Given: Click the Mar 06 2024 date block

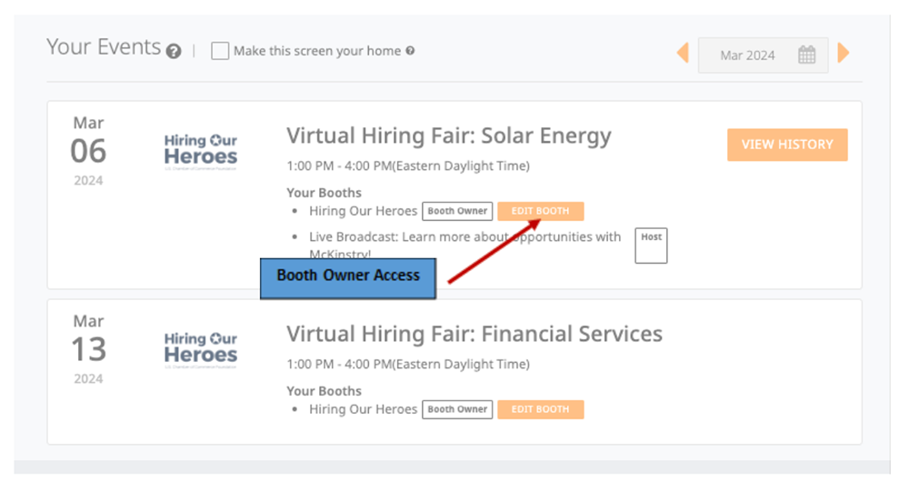Looking at the screenshot, I should pyautogui.click(x=88, y=151).
